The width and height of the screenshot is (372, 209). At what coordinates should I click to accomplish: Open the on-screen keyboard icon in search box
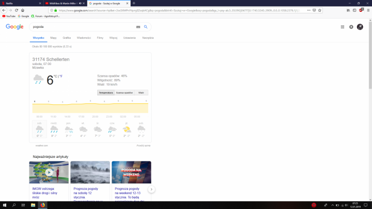(138, 27)
